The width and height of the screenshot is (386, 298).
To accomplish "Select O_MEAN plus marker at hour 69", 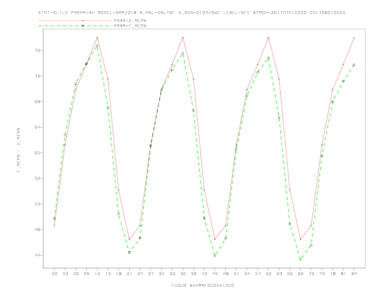I will [301, 239].
